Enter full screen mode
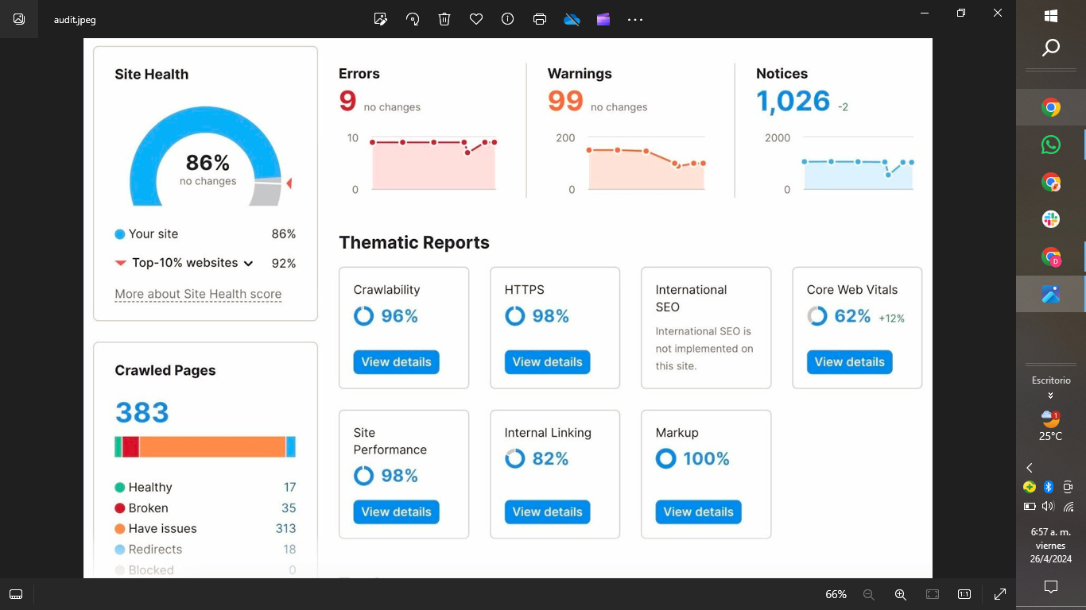Screen dimensions: 1086x610 coord(1000,594)
